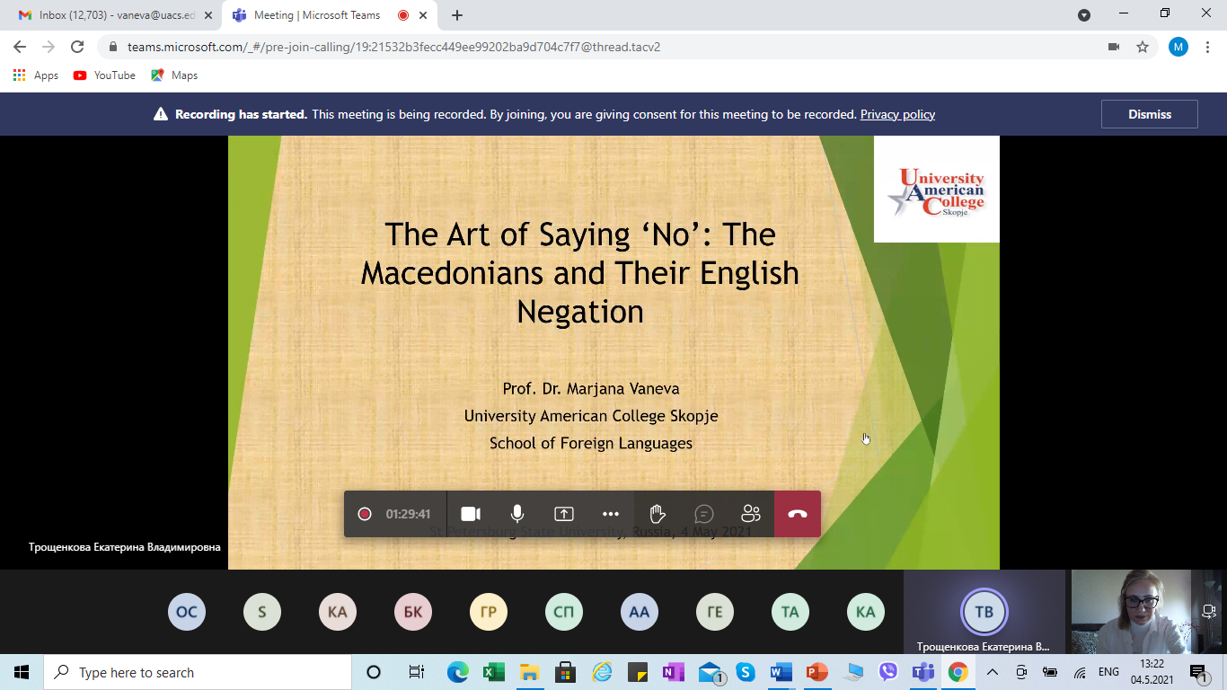
Task: Show the participants panel
Action: tap(751, 514)
